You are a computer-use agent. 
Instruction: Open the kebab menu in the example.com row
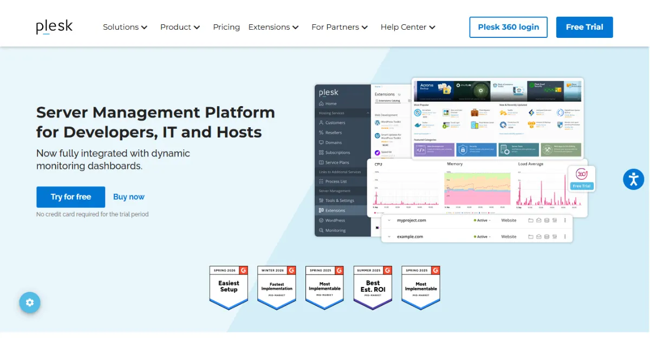point(565,237)
